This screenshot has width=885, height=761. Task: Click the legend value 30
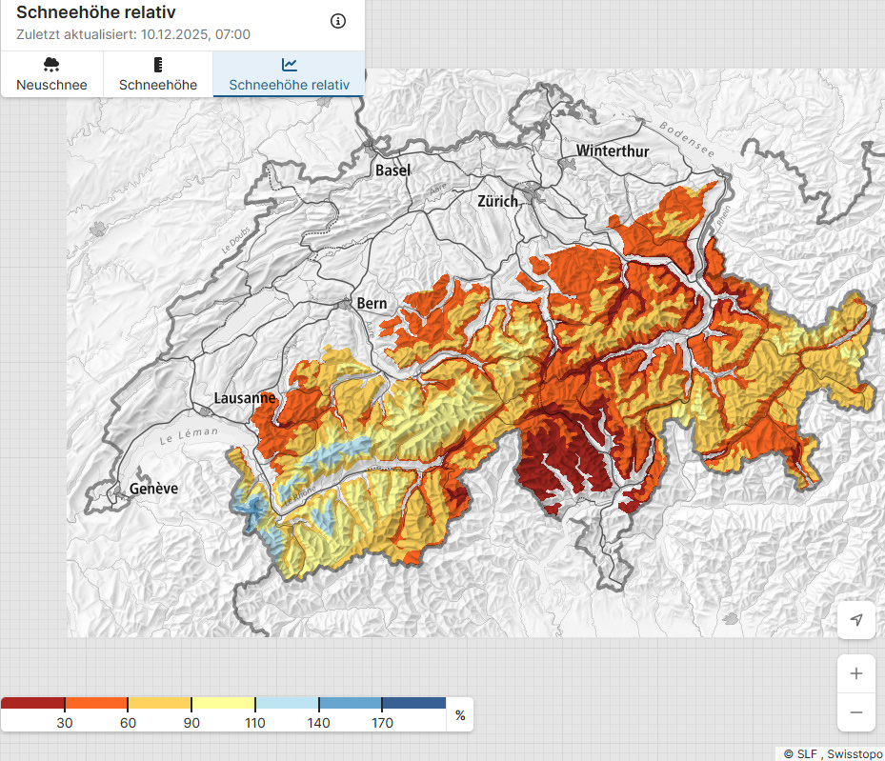65,723
